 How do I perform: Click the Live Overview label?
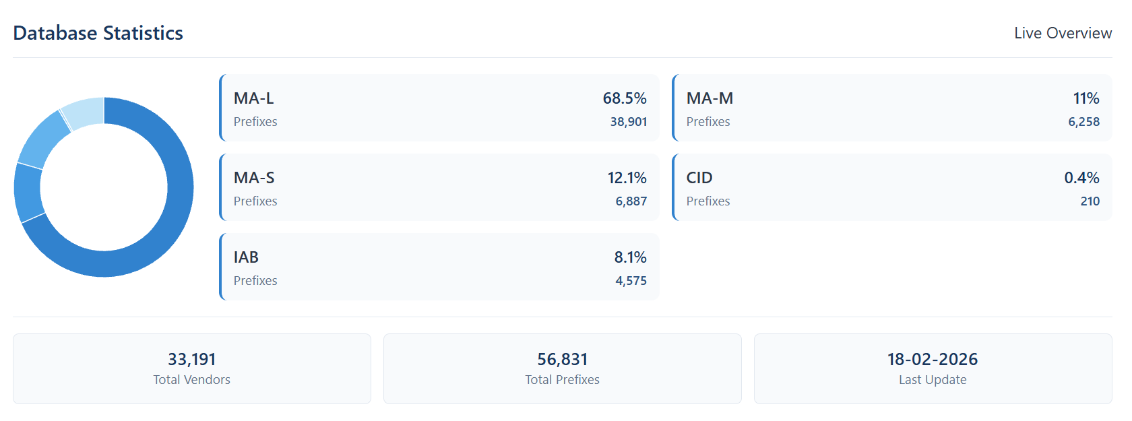click(1063, 33)
